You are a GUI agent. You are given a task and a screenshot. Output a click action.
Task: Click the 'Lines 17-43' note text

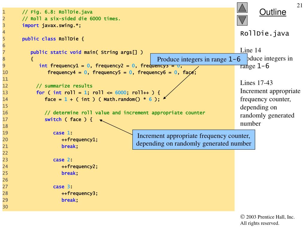tap(256, 83)
